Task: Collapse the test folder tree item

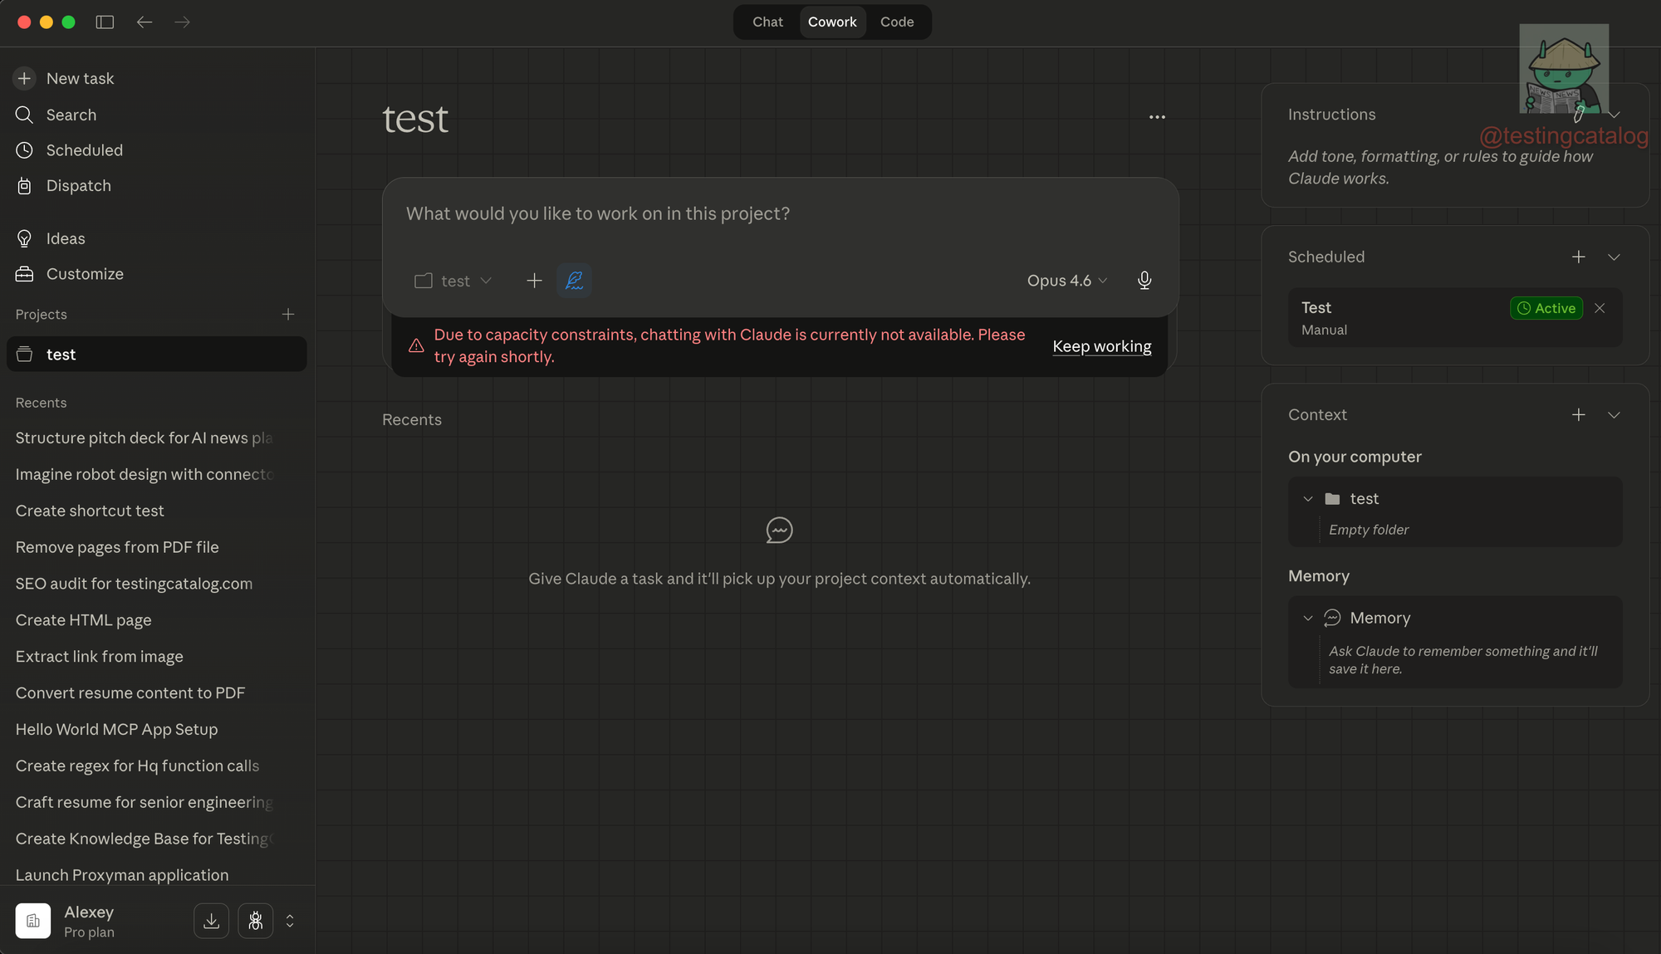Action: (1308, 499)
